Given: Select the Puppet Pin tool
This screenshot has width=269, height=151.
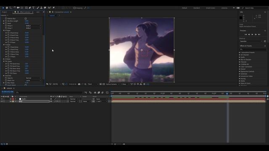Looking at the screenshot, I should [x=53, y=8].
